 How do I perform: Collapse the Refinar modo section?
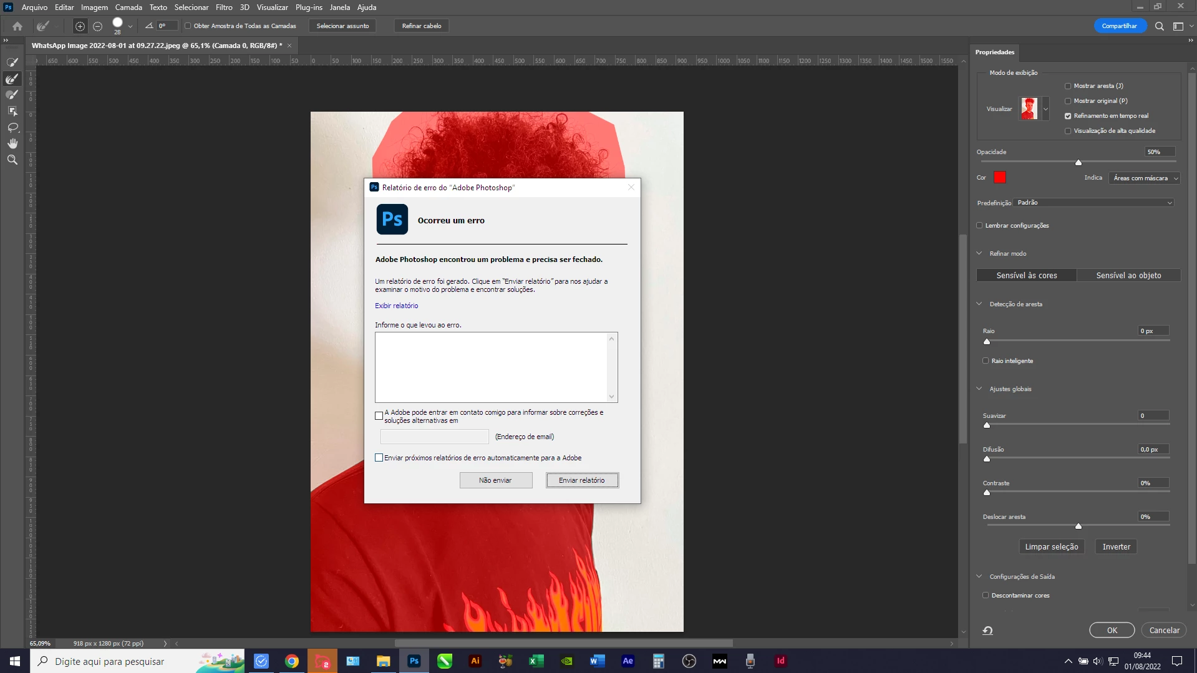(979, 253)
